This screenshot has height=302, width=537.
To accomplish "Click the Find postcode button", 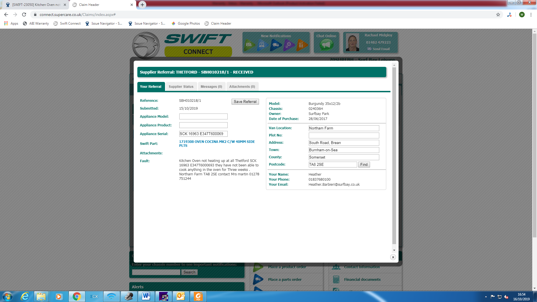I will 364,164.
